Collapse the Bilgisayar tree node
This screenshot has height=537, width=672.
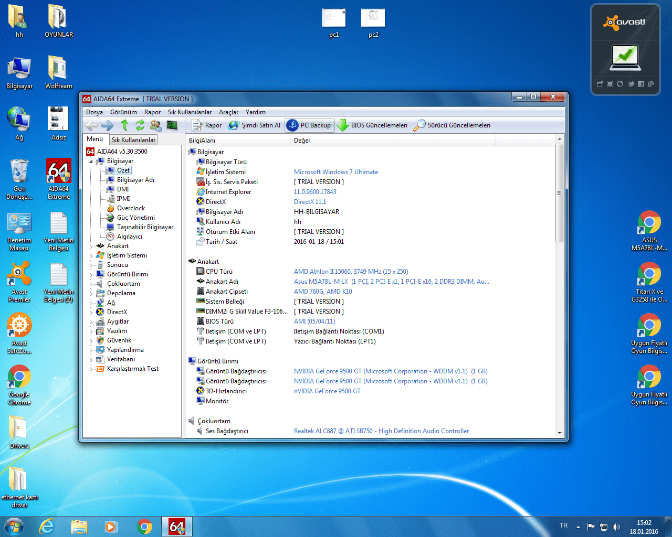pyautogui.click(x=91, y=162)
